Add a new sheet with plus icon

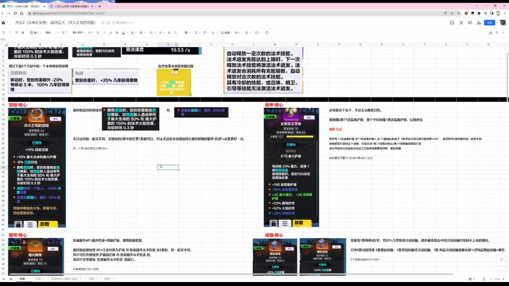(x=4, y=279)
